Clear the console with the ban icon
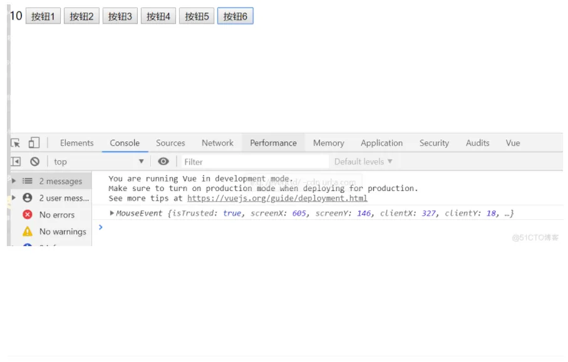Screen dimensions: 568x362 [35, 162]
